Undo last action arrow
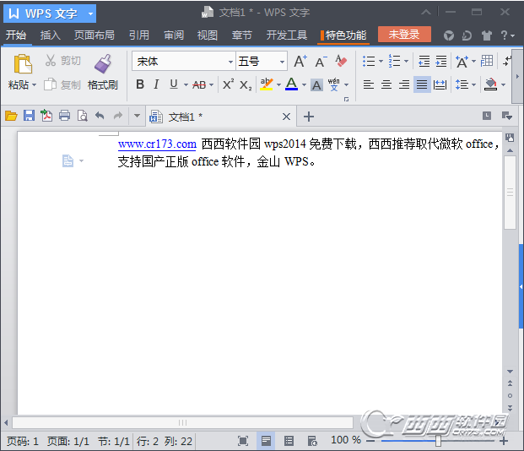524x451 pixels. tap(100, 116)
